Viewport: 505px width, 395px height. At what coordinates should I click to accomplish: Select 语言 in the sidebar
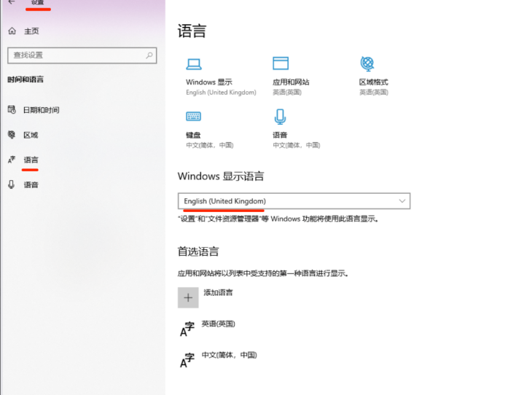[31, 160]
